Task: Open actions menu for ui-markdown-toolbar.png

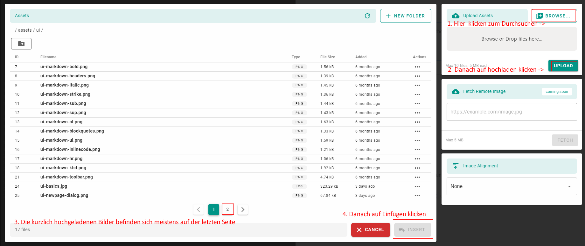Action: pos(417,177)
